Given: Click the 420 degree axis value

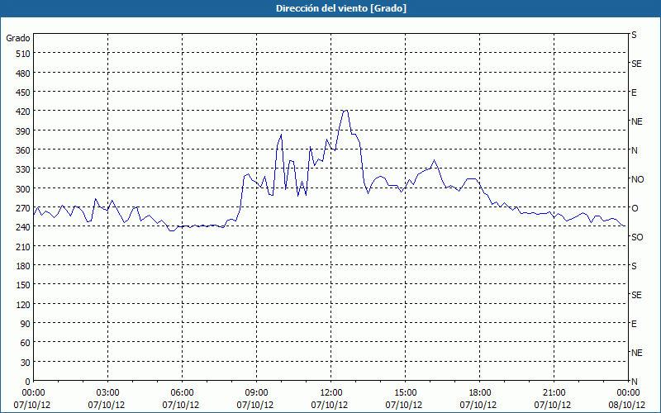Looking at the screenshot, I should [x=24, y=112].
